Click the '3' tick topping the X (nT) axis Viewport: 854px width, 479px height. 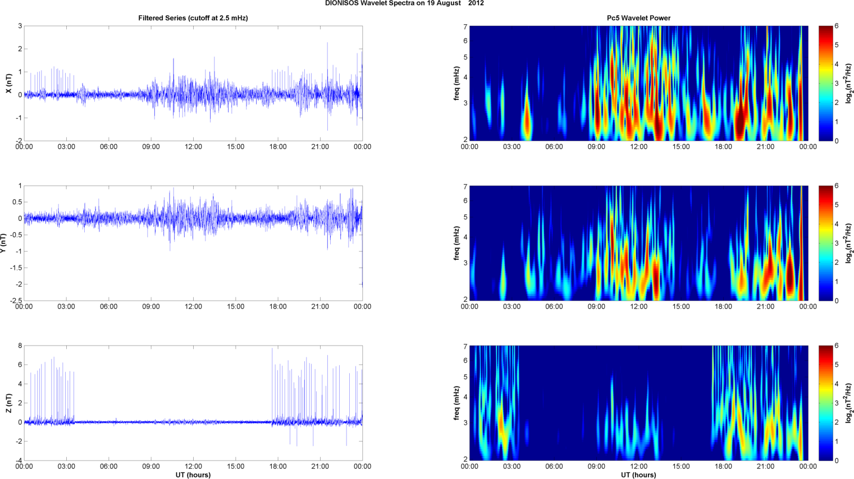[20, 26]
